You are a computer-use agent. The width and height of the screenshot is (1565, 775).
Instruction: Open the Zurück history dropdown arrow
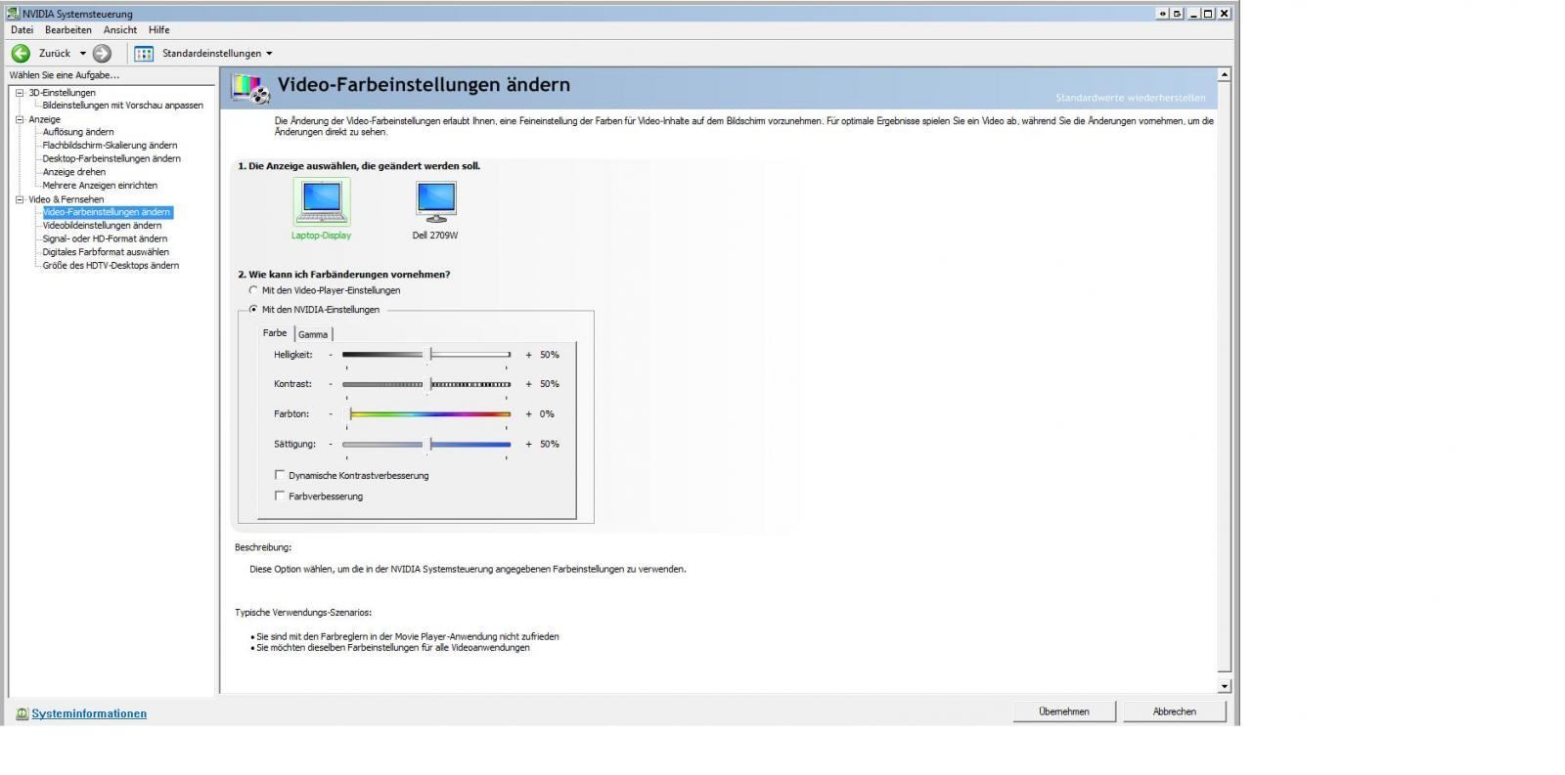click(x=83, y=53)
